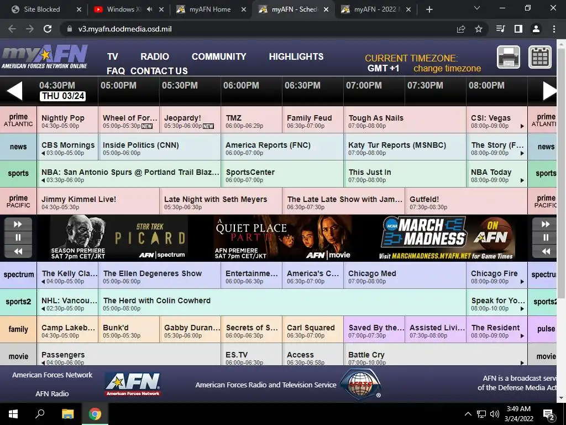Close the myAFN Home tab
Viewport: 566px width, 425px height.
(x=244, y=9)
